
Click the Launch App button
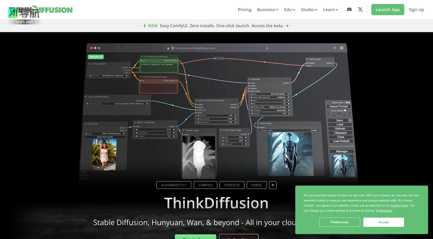(387, 10)
